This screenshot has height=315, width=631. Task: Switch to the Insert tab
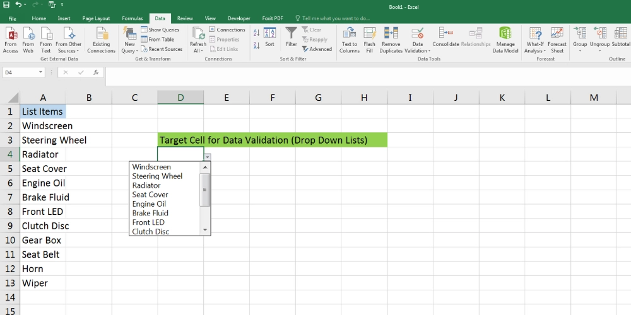click(64, 18)
